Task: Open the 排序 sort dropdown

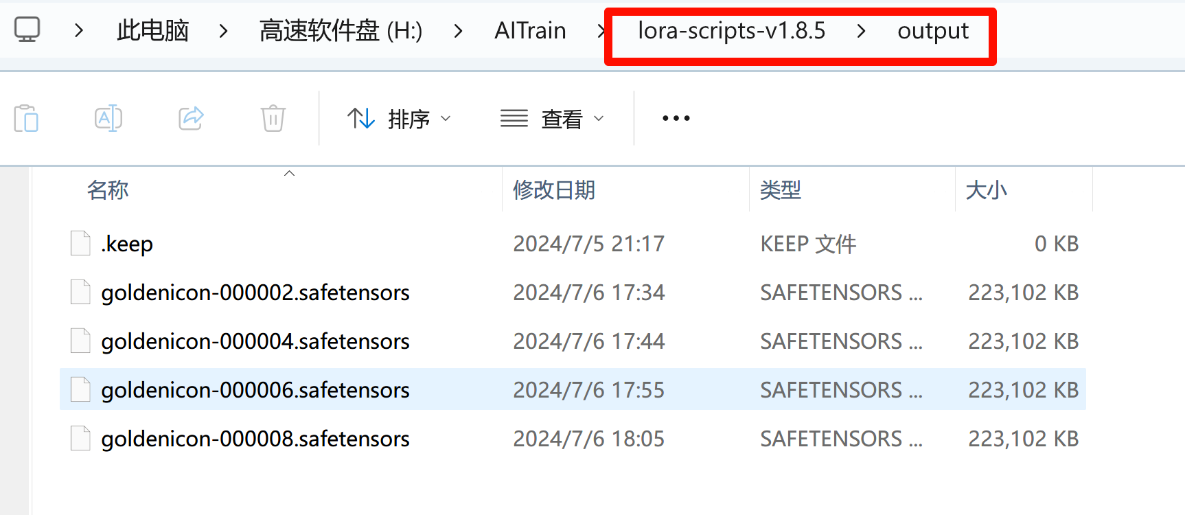Action: (399, 119)
